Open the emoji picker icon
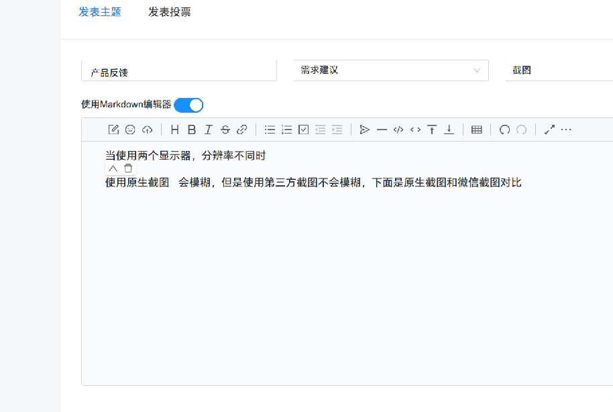The height and width of the screenshot is (412, 613). point(130,130)
